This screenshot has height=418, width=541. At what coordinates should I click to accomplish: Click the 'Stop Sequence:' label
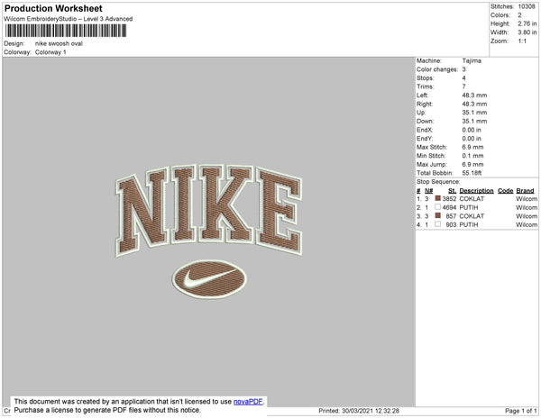(x=438, y=182)
